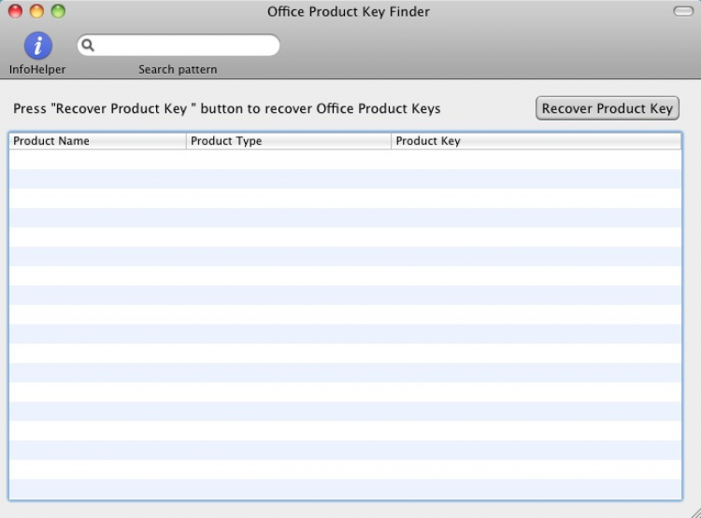
Task: Select the first empty row under Product Key
Action: (536, 160)
